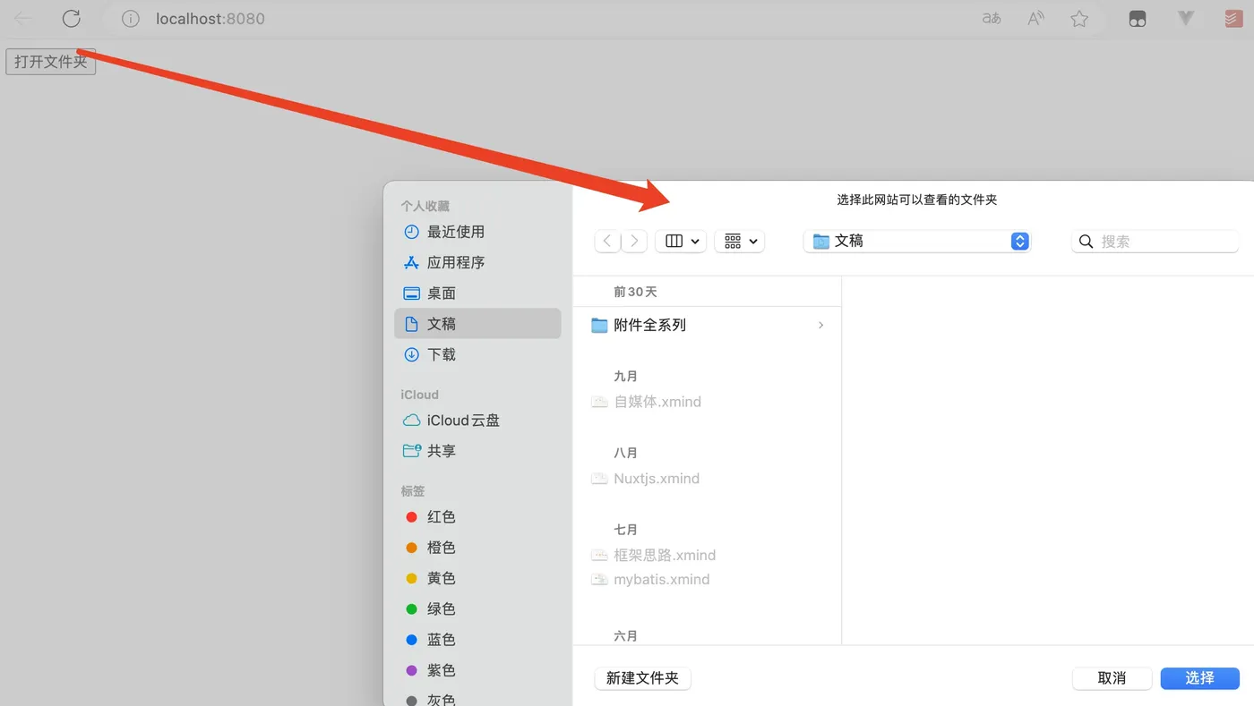Viewport: 1254px width, 706px height.
Task: Open the read aloud icon in the address bar
Action: coord(1035,18)
